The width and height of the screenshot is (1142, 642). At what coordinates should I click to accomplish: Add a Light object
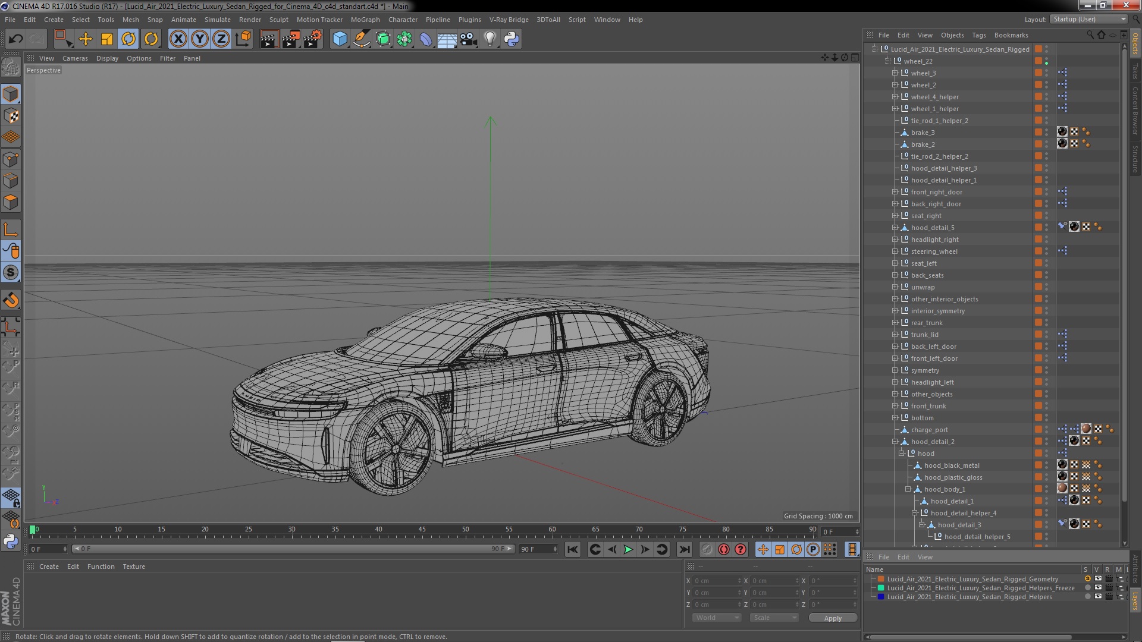point(490,39)
